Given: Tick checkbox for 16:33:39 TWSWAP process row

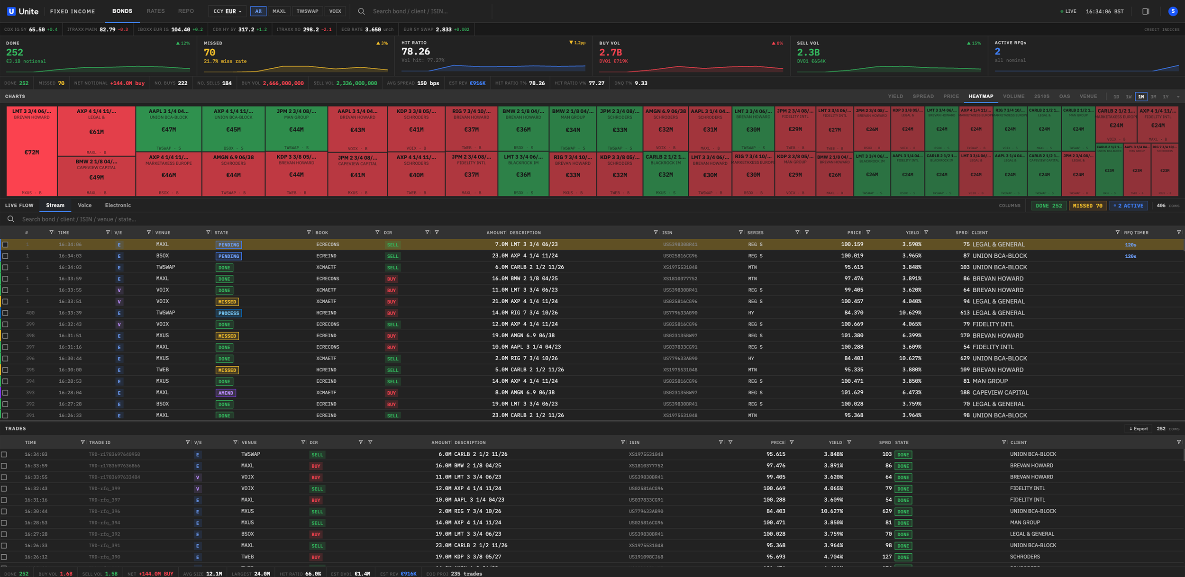Looking at the screenshot, I should tap(5, 313).
